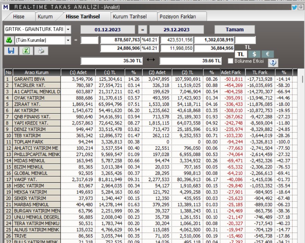
Task: Select A1 CAPITAL MENKUL row
Action: pos(151,92)
